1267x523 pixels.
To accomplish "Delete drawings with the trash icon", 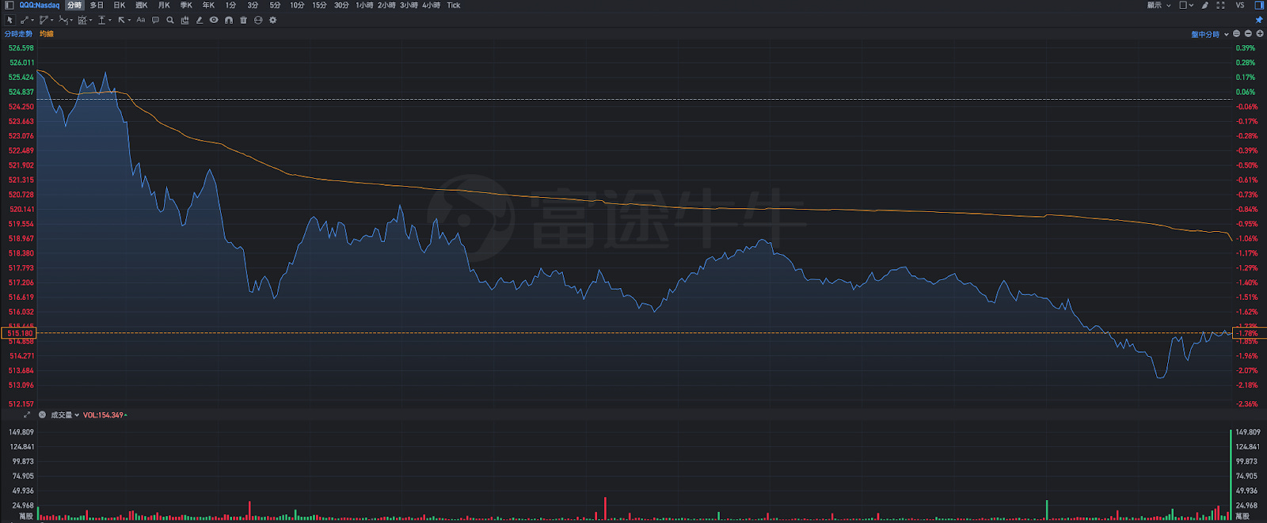I will 243,20.
